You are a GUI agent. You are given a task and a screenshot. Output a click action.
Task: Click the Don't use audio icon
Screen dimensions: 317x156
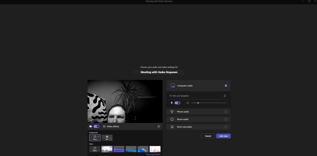[x=172, y=127]
